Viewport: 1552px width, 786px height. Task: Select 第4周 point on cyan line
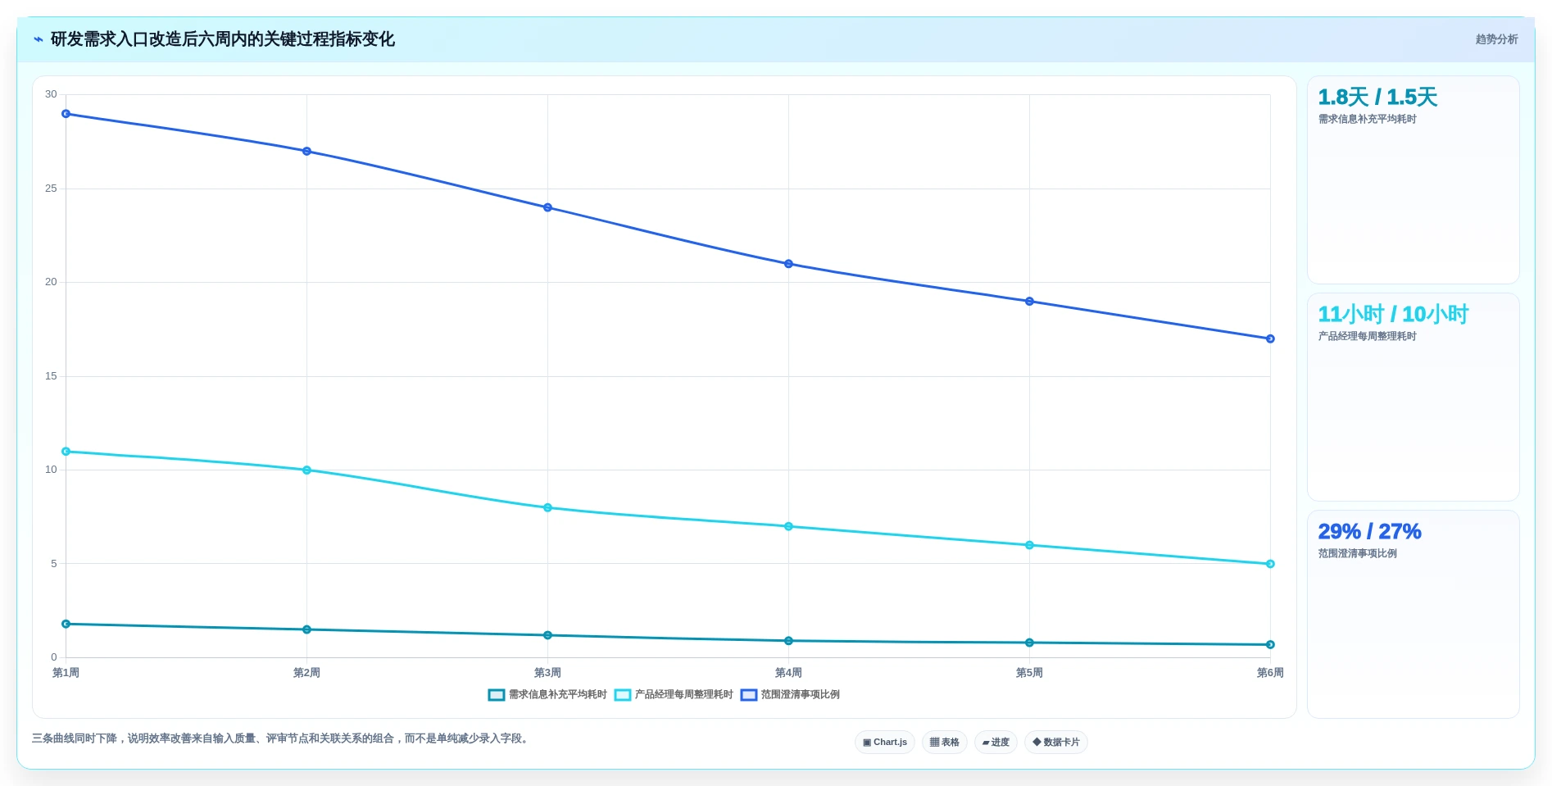pyautogui.click(x=788, y=526)
